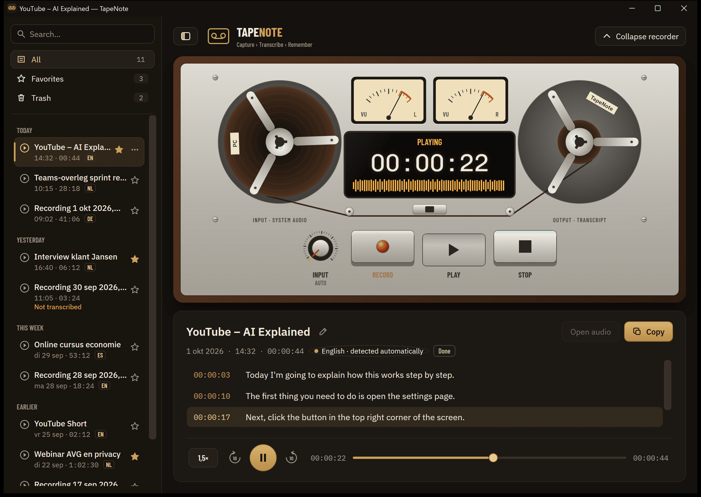Click the transcript scrollbar

(x=667, y=385)
